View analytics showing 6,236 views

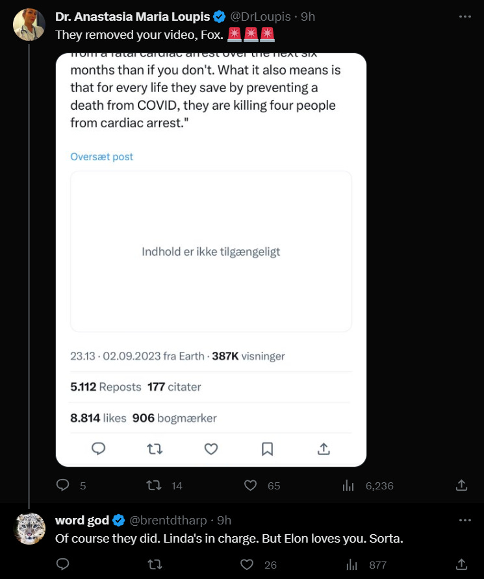[348, 485]
